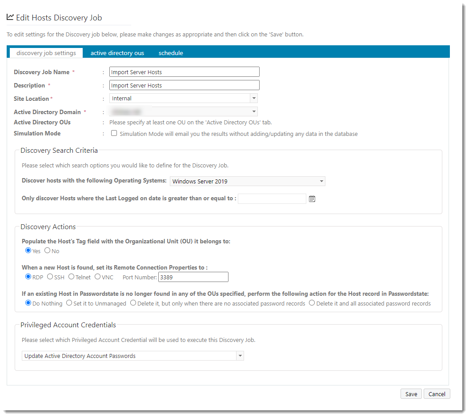Expand the Operating Systems dropdown list
The height and width of the screenshot is (417, 469).
(321, 181)
